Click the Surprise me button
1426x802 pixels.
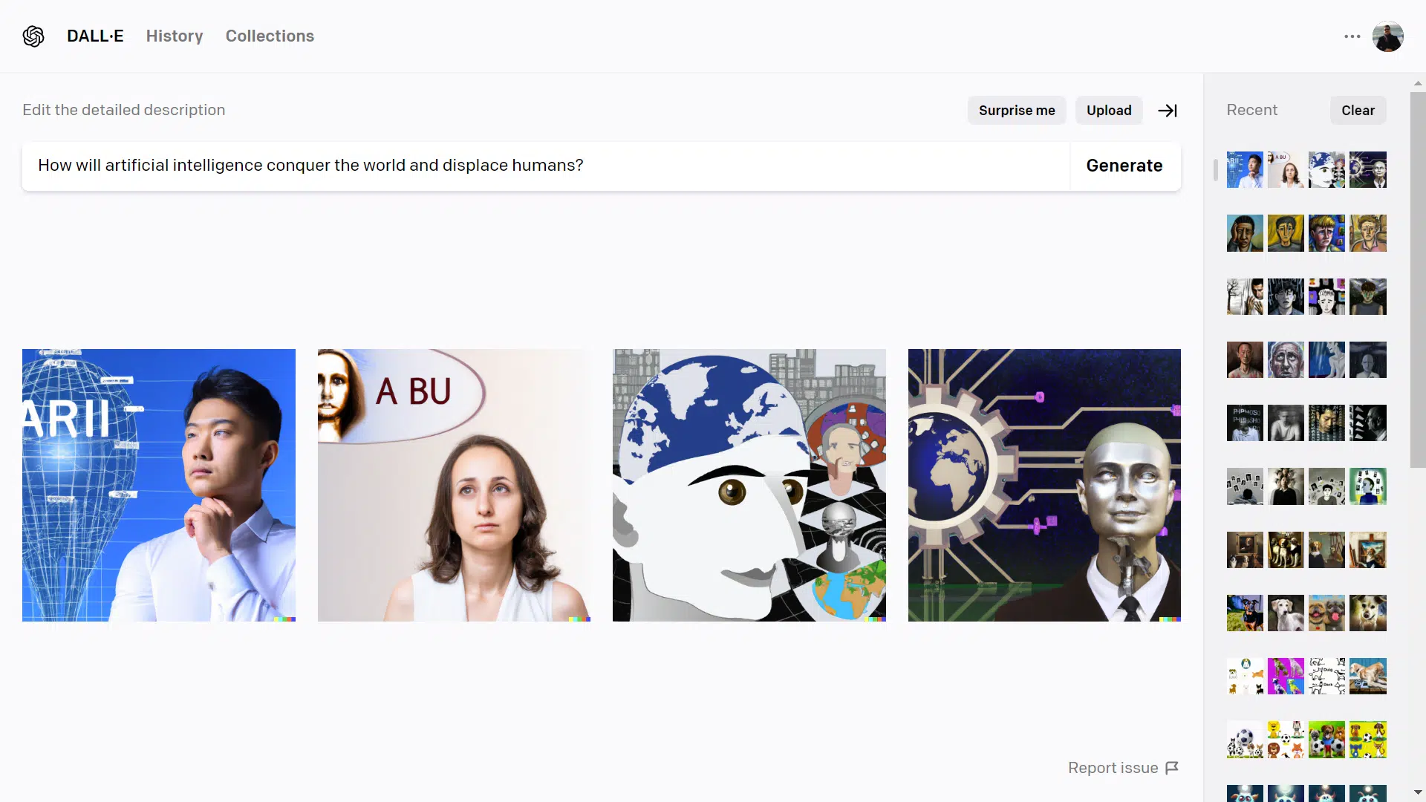[x=1017, y=110]
